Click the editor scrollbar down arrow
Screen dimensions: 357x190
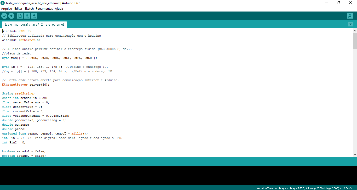click(x=355, y=155)
